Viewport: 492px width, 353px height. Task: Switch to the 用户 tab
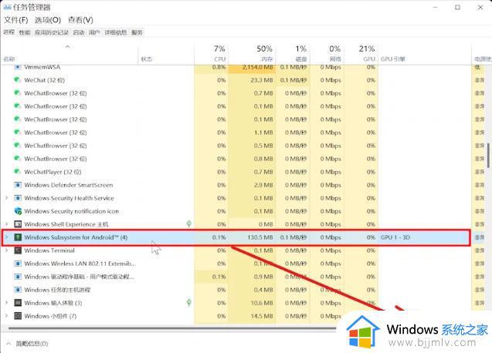94,32
